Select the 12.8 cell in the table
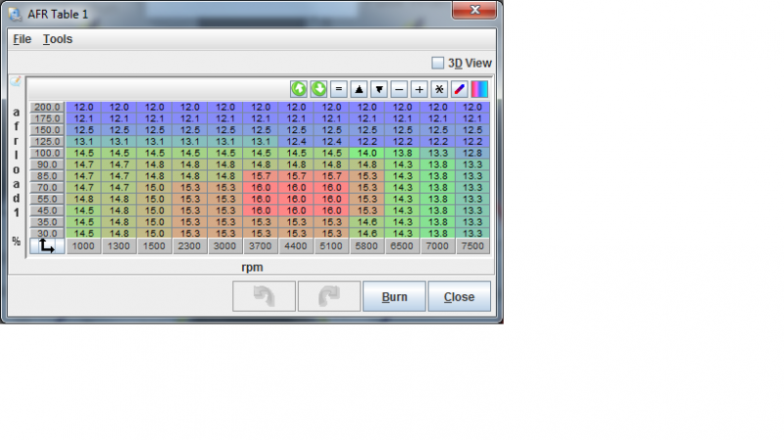This screenshot has width=784, height=440. [472, 153]
